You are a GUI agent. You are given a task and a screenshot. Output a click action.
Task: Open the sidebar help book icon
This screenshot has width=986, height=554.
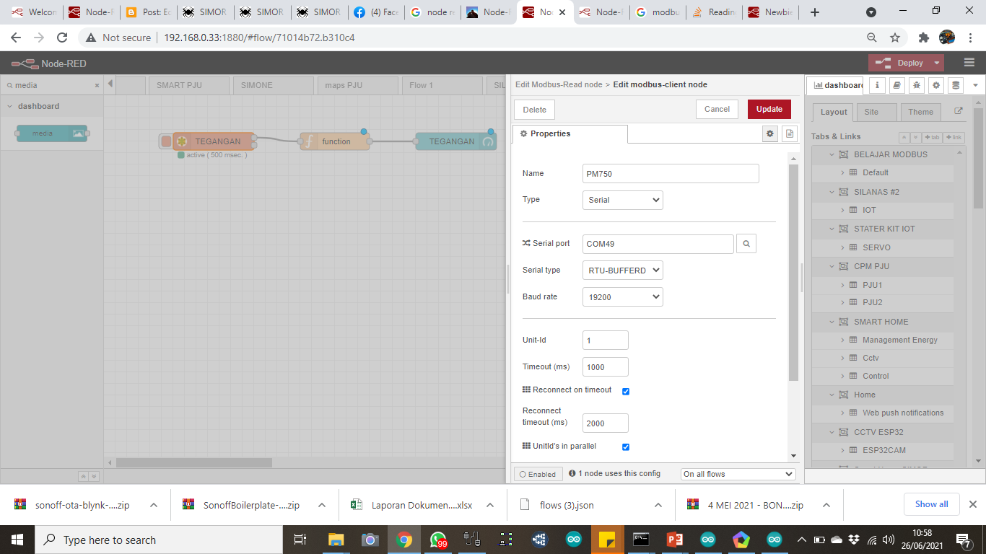[x=896, y=84]
